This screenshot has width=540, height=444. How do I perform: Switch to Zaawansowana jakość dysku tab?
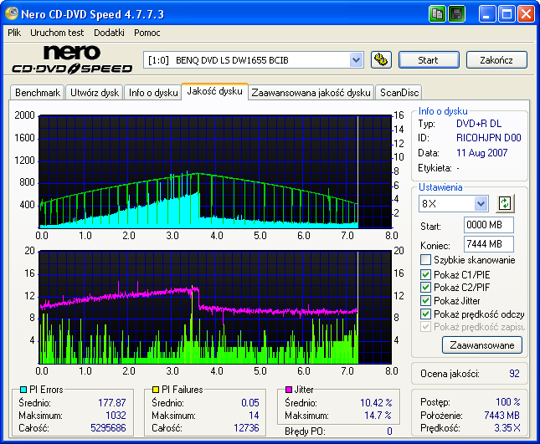click(x=311, y=93)
